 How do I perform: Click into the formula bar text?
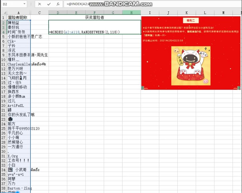153,4
